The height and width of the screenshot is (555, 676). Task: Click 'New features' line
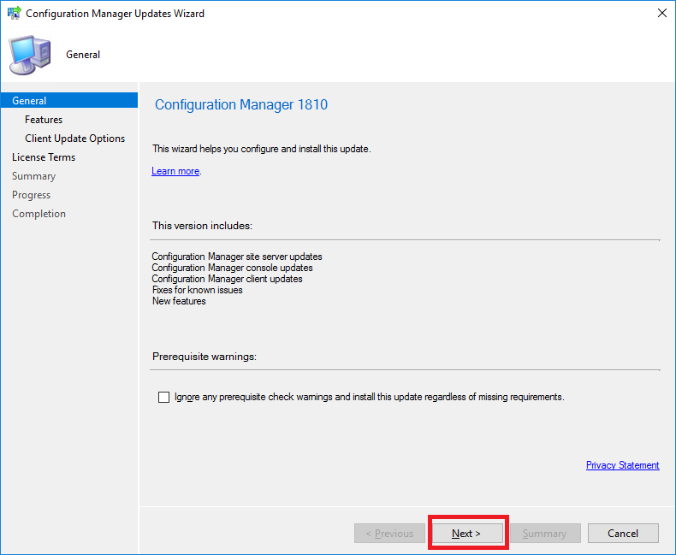tap(179, 301)
